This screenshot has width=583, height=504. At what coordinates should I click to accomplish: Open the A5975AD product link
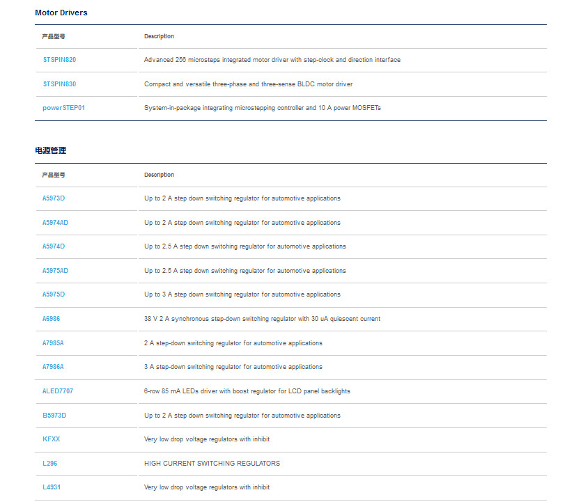[x=56, y=271]
